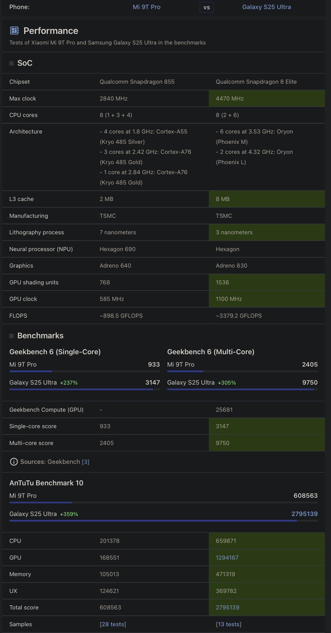Open Geekbench sources reference [3]
The height and width of the screenshot is (633, 331).
(x=85, y=462)
